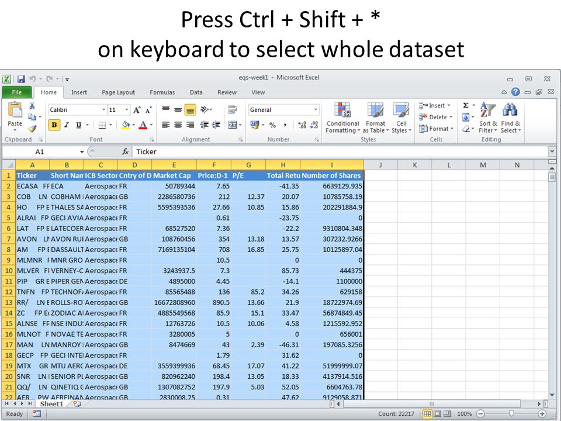The width and height of the screenshot is (561, 421).
Task: Select the Sheet1 tab
Action: 51,404
